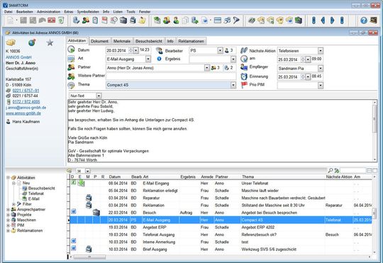Screen dimensions: 383x263
Task: Click the new document icon in toolbar
Action: [10, 21]
